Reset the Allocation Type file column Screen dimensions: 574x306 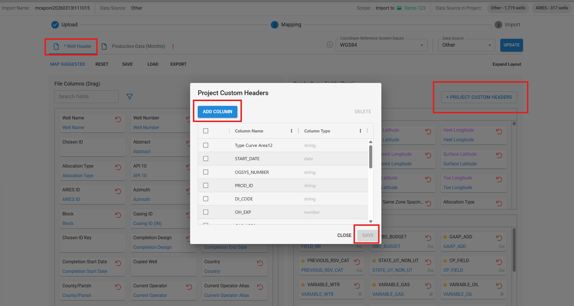coord(118,167)
